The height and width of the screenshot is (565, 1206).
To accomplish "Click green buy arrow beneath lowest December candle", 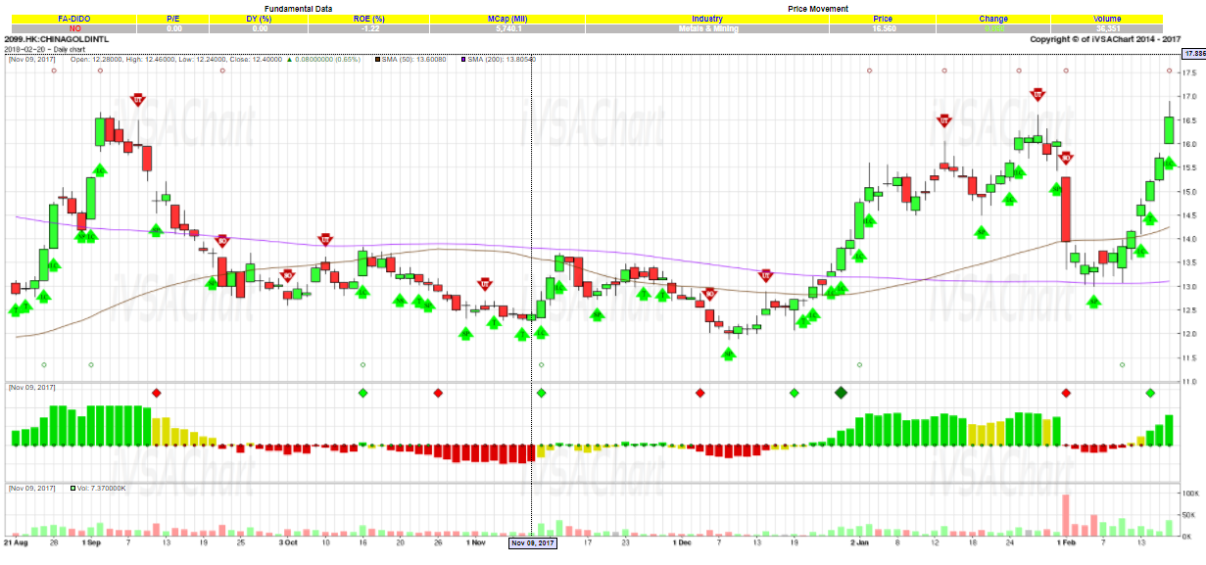I will click(x=729, y=353).
